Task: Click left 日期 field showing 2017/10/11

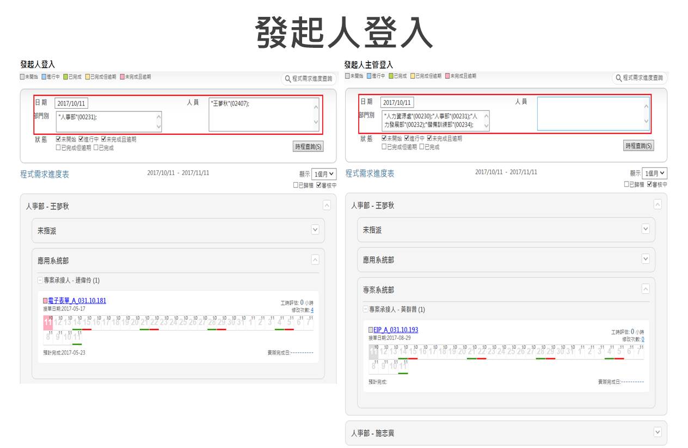Action: (71, 103)
